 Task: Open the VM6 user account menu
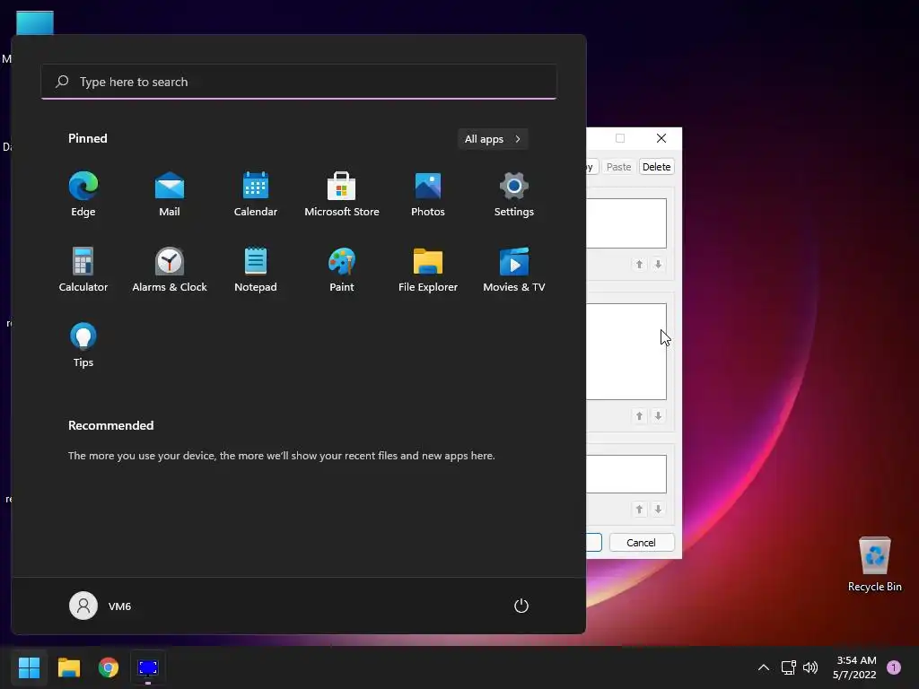[101, 606]
